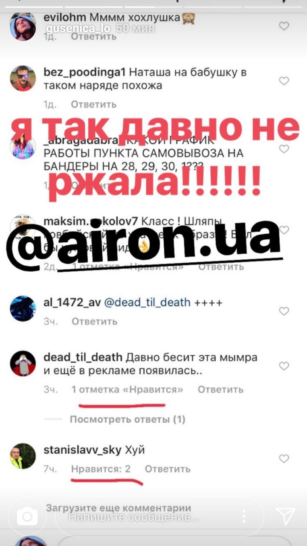This screenshot has height=546, width=307.
Task: Tap heart next to maksim.sokolov7 comment
Action: pos(284,230)
